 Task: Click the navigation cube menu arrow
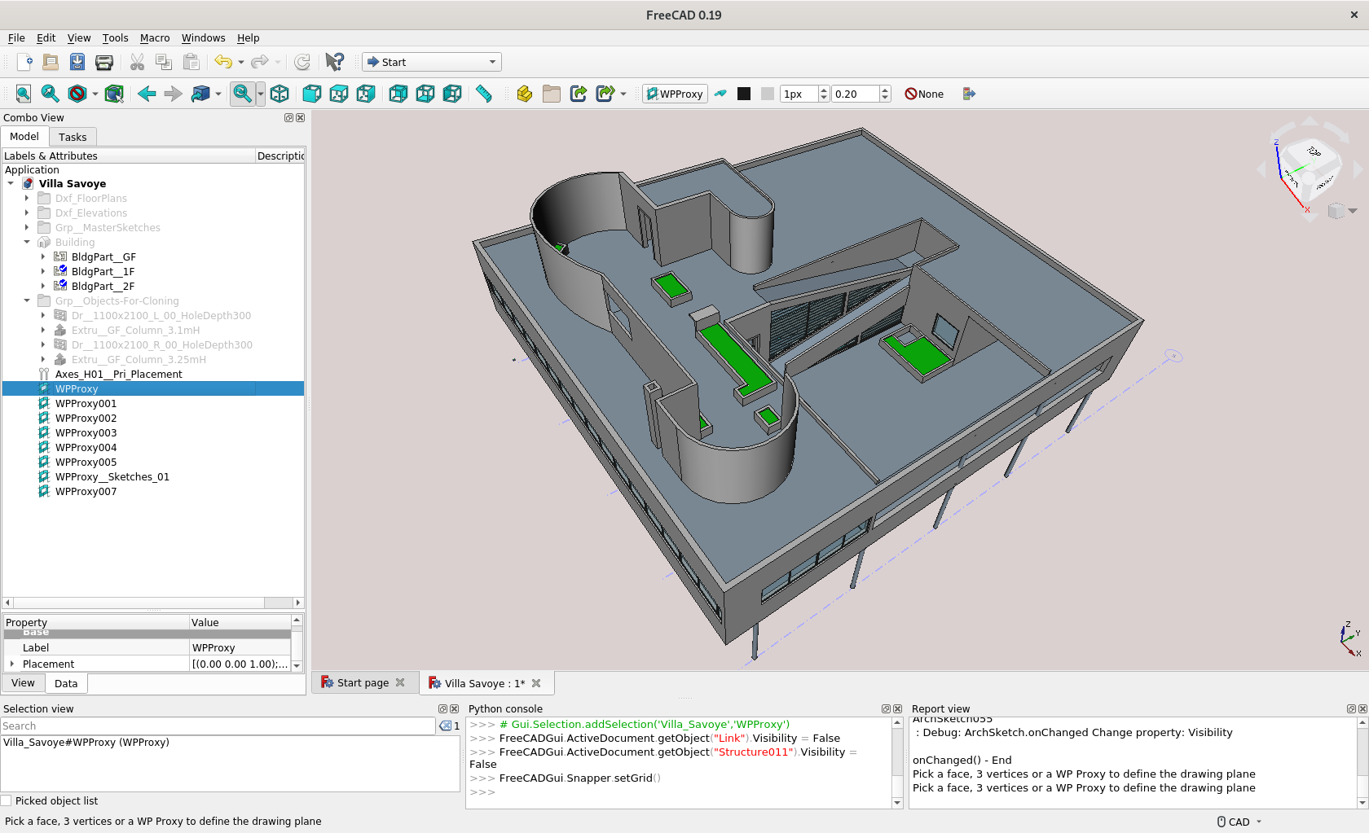tap(1353, 211)
